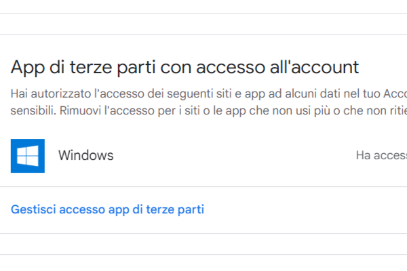The image size is (407, 271).
Task: Click the word 'Gestisci' in the blue link
Action: [34, 209]
